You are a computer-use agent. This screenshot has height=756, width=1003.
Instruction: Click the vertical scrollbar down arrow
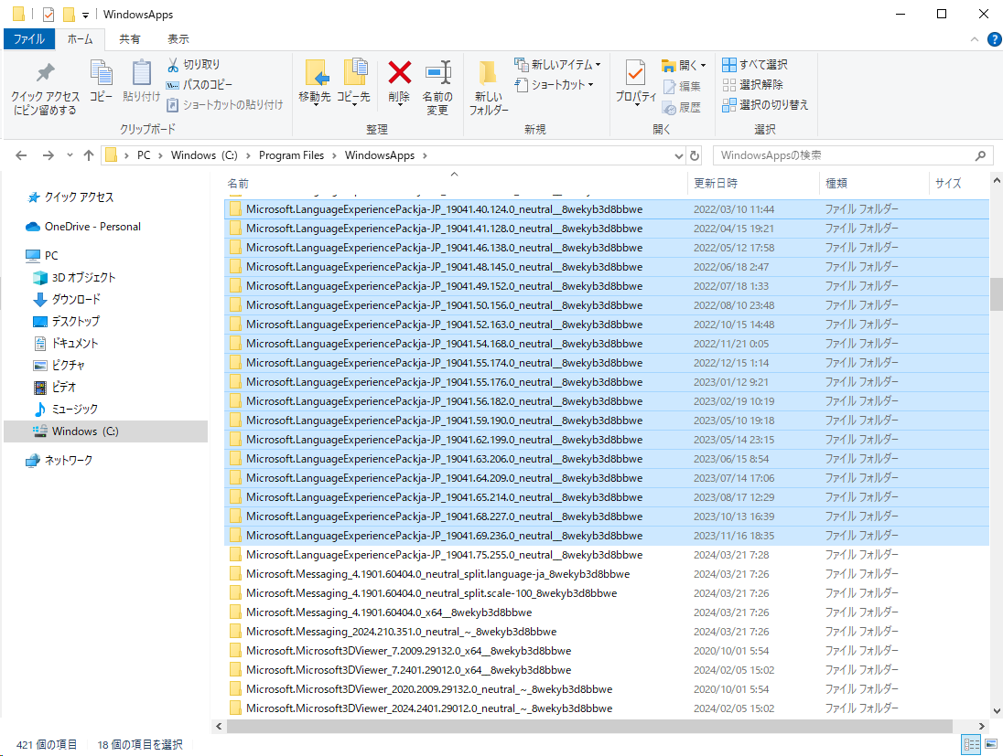coord(997,710)
